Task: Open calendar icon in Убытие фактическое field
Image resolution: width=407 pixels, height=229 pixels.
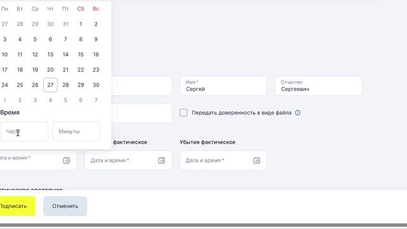Action: pyautogui.click(x=257, y=161)
